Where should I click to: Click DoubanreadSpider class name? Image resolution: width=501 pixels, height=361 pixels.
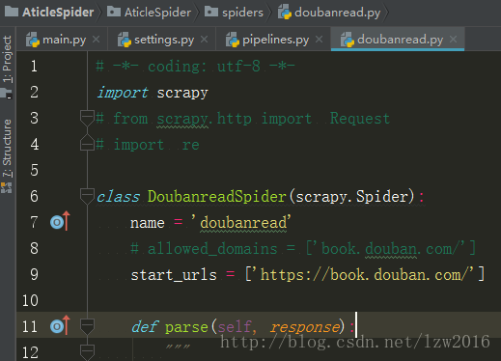[x=217, y=196]
